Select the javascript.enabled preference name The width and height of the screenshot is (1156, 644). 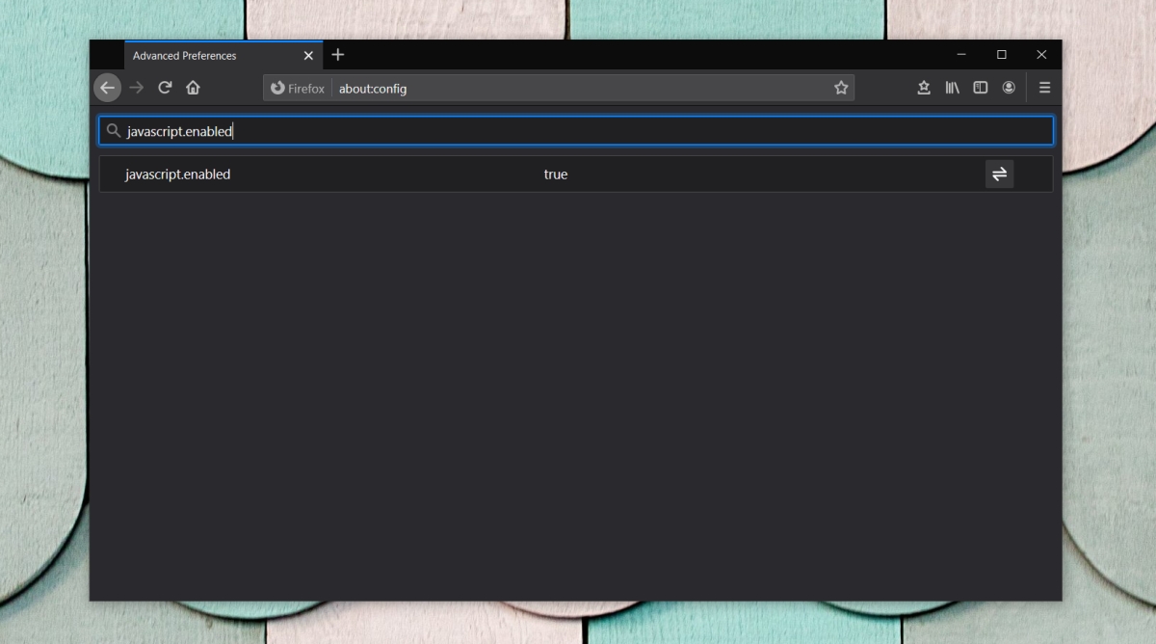click(x=177, y=174)
